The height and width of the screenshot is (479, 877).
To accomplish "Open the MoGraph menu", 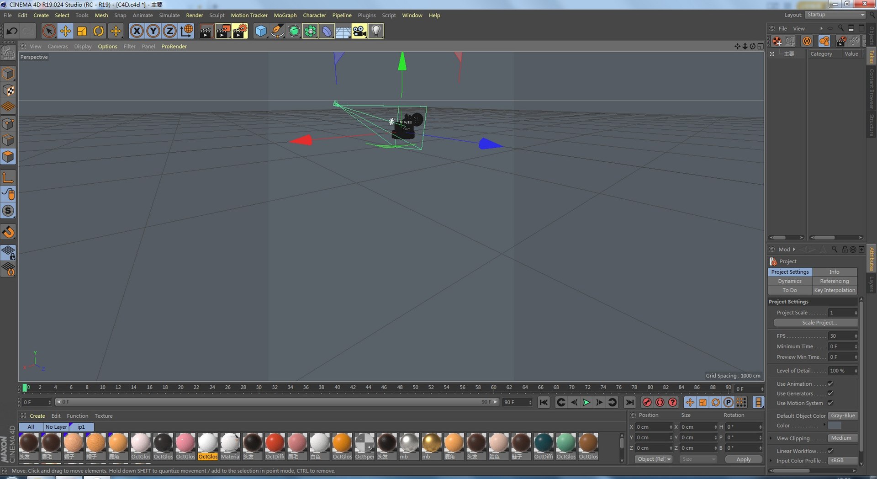I will point(285,15).
